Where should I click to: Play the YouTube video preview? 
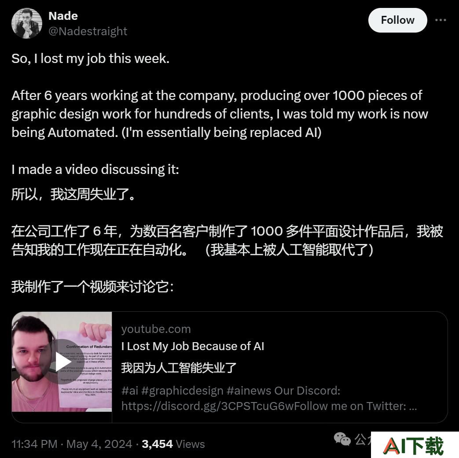62,361
